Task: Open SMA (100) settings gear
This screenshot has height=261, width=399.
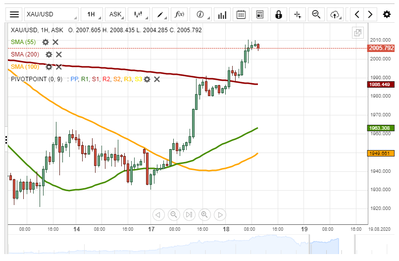Action: (49, 67)
